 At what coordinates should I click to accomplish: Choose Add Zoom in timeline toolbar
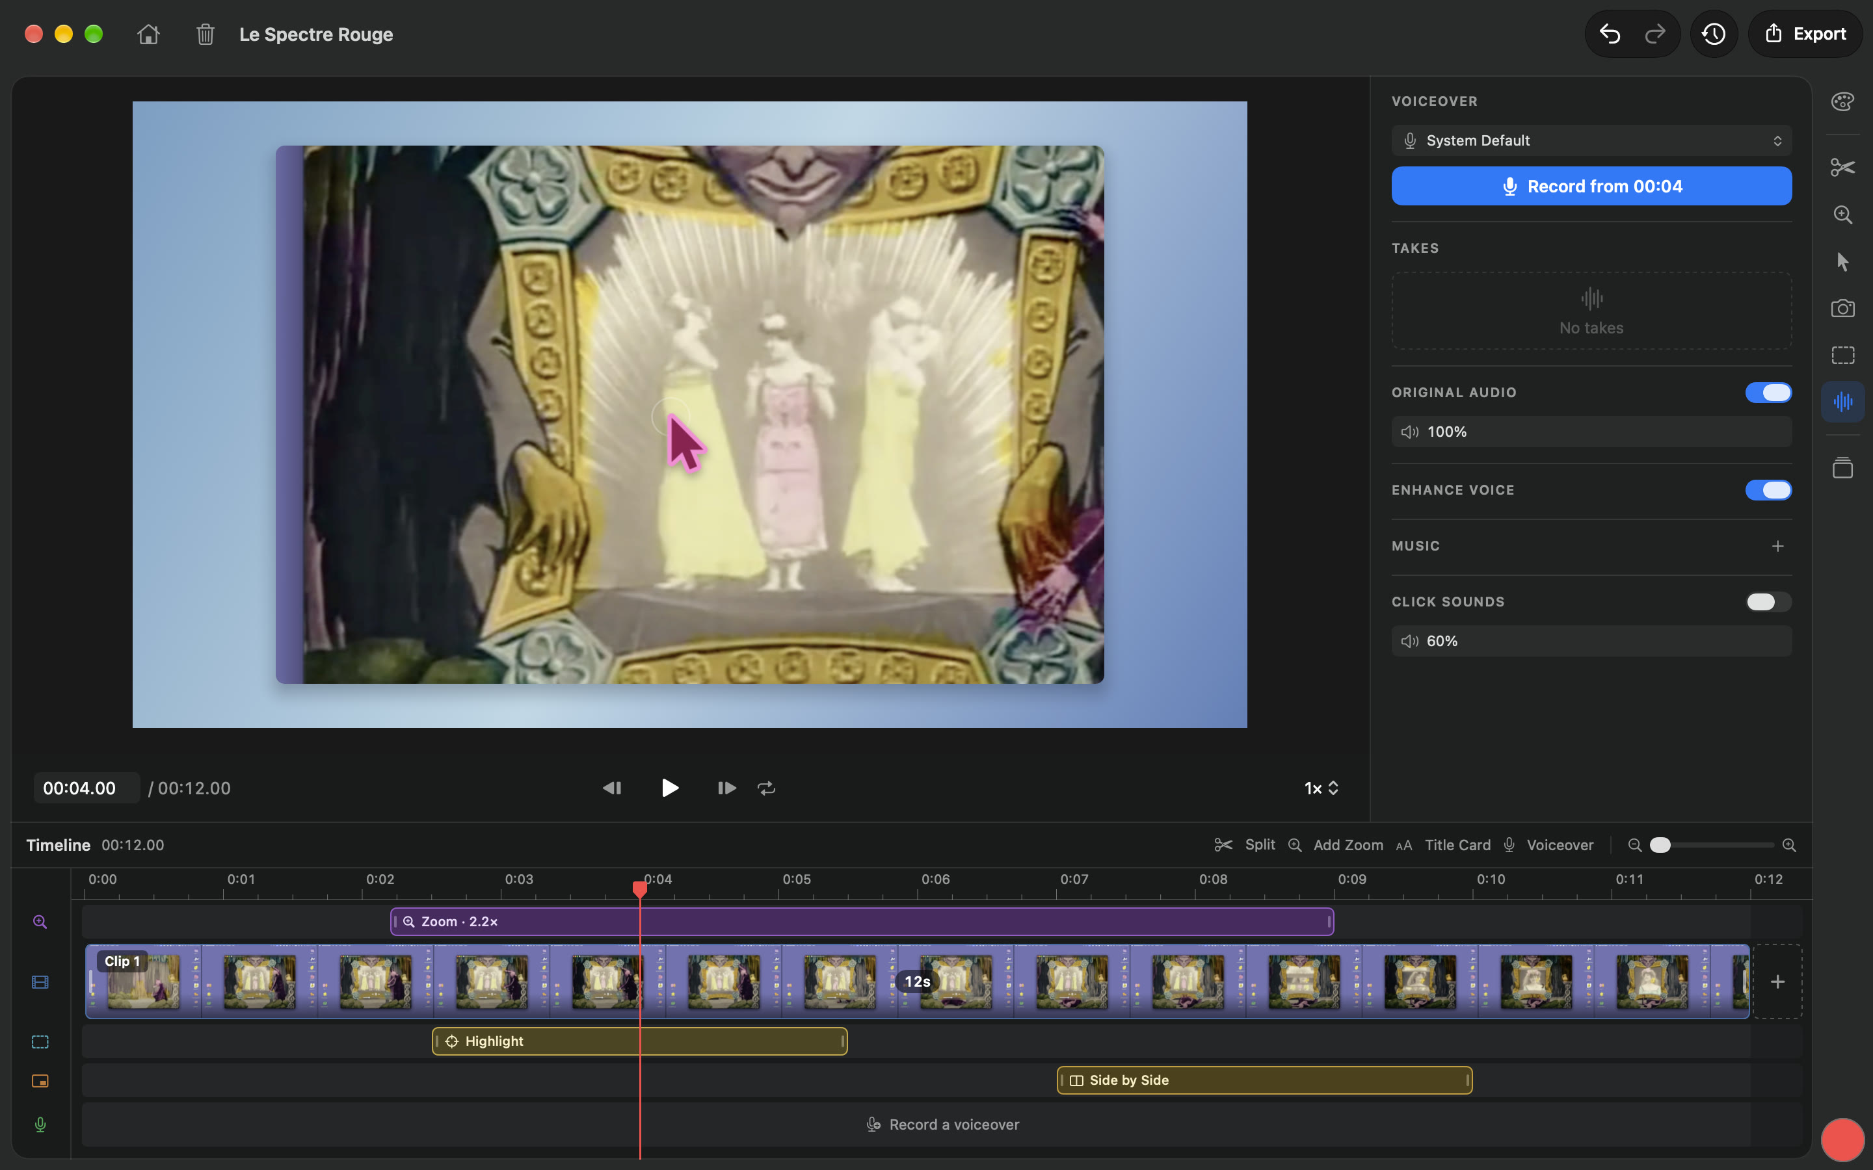click(x=1335, y=845)
